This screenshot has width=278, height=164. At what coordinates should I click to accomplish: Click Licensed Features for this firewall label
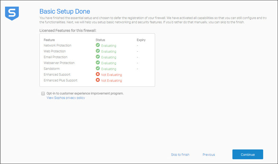(x=68, y=30)
